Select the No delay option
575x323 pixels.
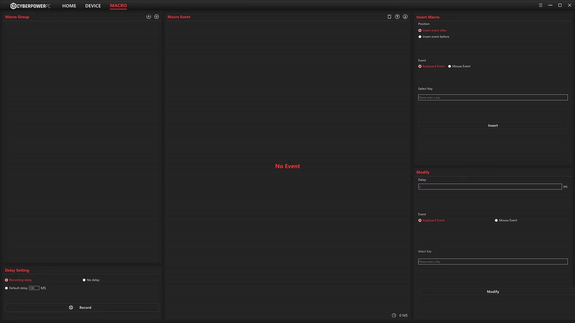84,280
